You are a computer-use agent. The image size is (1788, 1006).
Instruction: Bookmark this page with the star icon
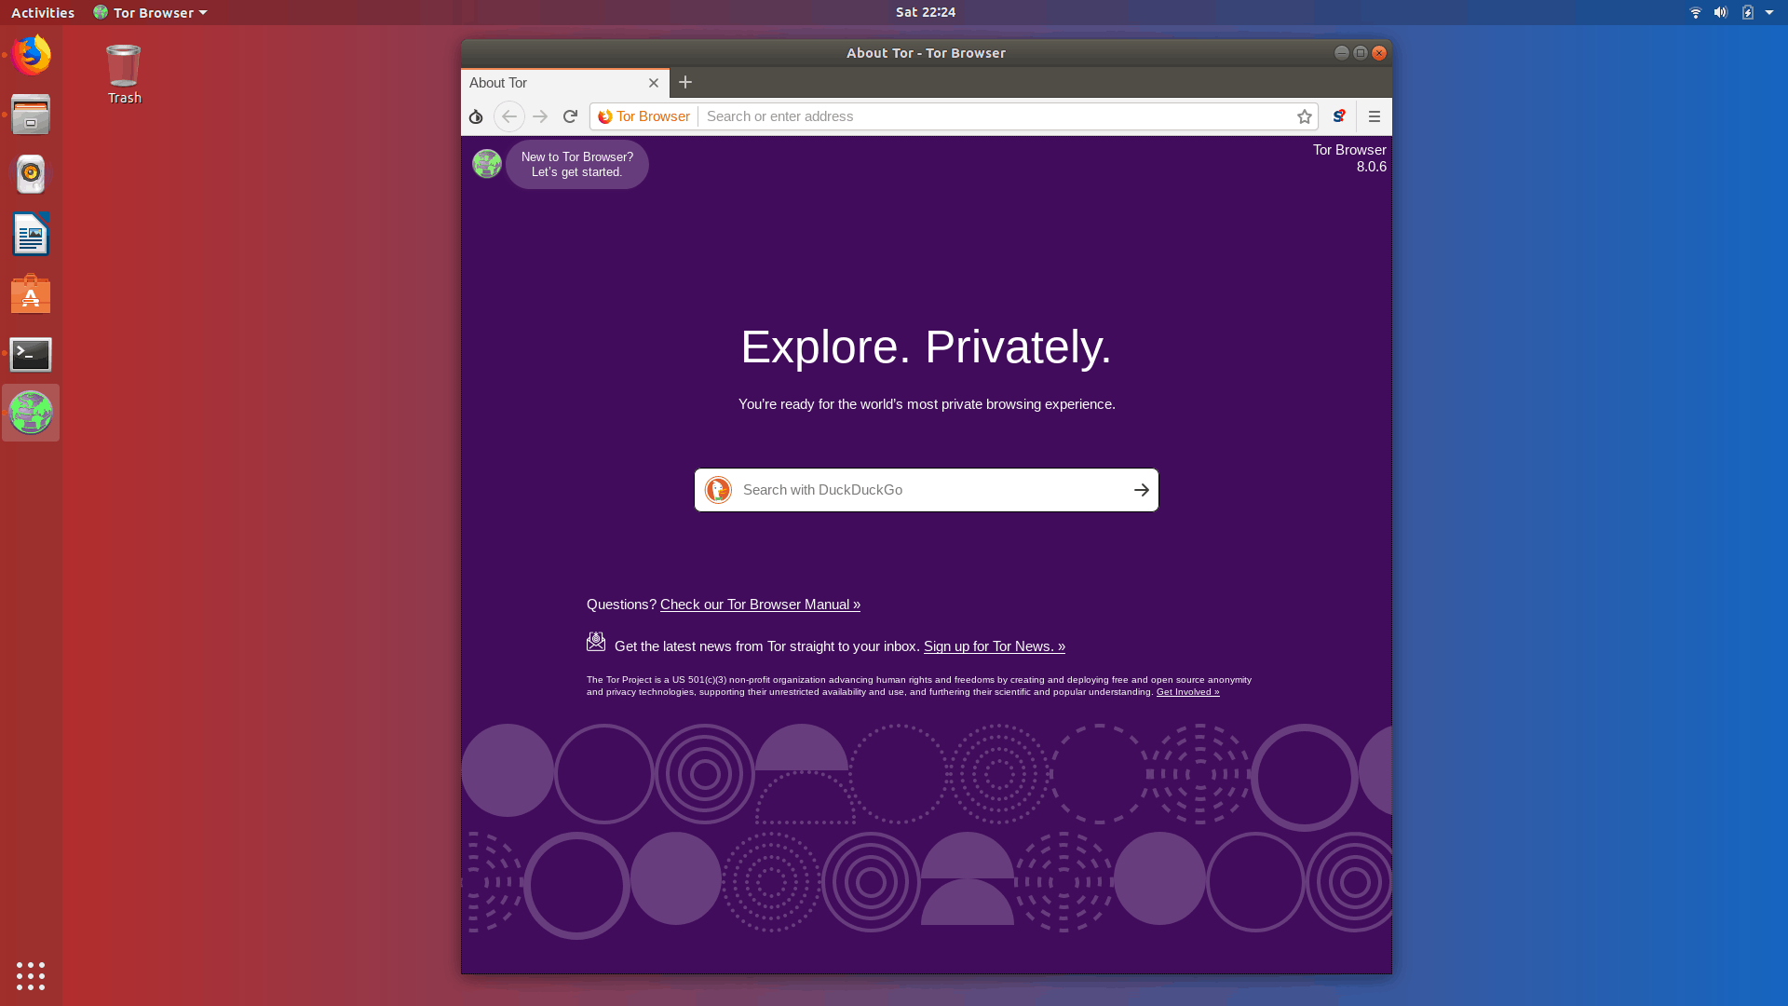click(x=1304, y=116)
